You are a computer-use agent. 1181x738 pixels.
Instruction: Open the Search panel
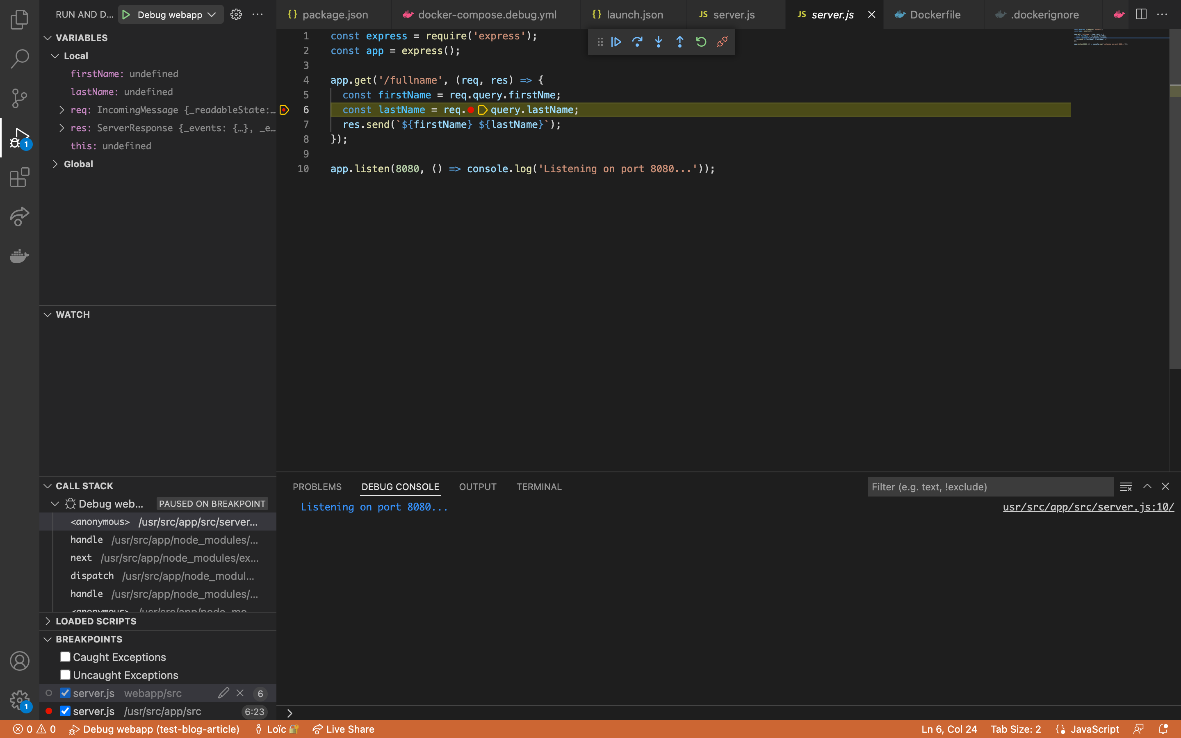pyautogui.click(x=20, y=59)
